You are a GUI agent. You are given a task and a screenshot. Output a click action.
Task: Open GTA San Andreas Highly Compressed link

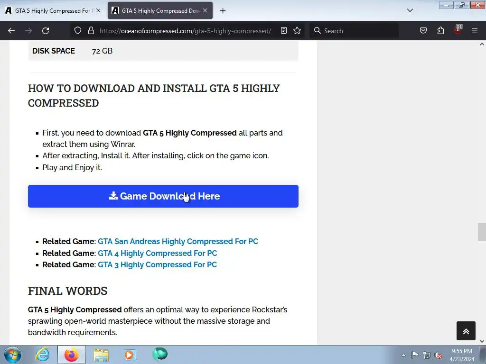click(x=178, y=241)
